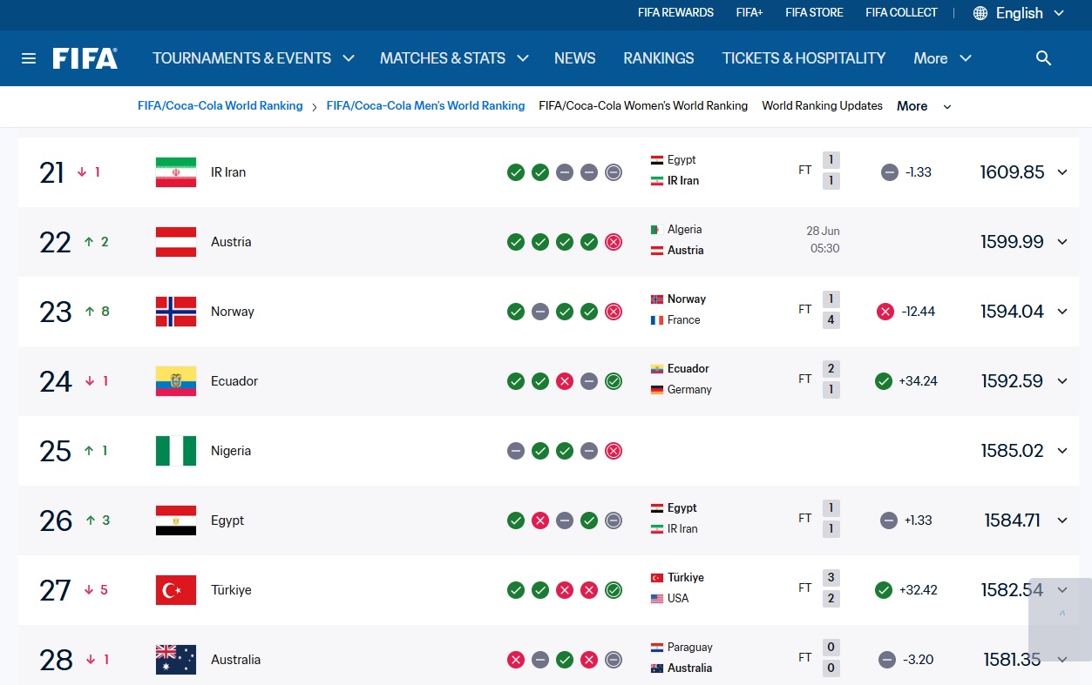Open the More dropdown in main nav
The width and height of the screenshot is (1092, 685).
pos(942,58)
